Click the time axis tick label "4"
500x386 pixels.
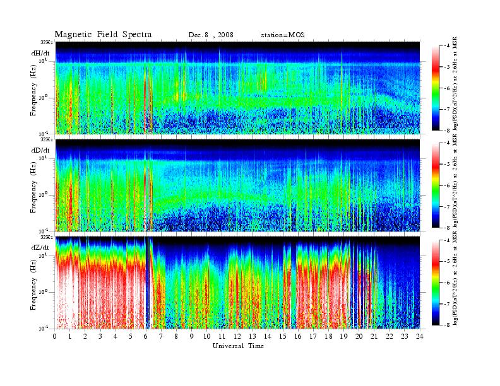[116, 336]
